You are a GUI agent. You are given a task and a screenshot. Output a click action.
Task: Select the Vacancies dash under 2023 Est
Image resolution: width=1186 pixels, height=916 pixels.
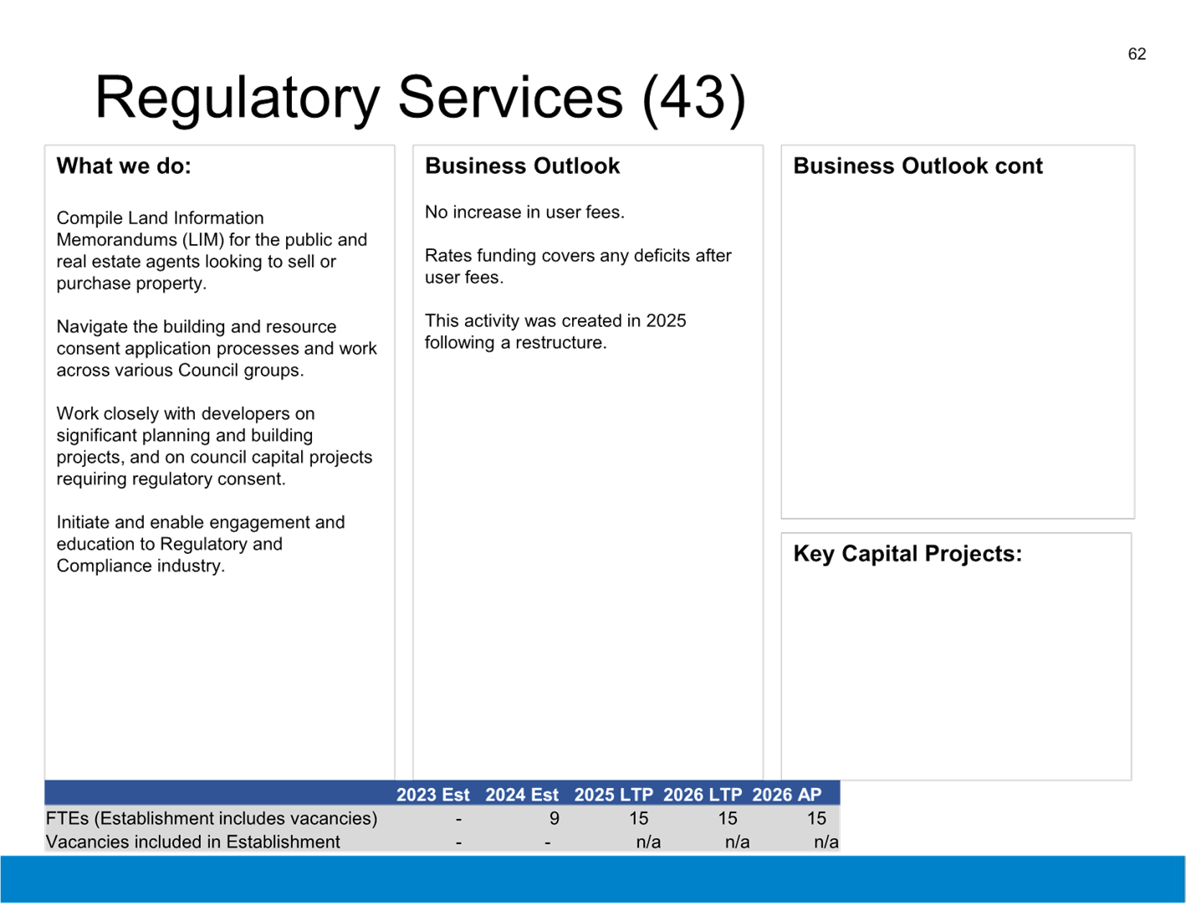tap(458, 843)
